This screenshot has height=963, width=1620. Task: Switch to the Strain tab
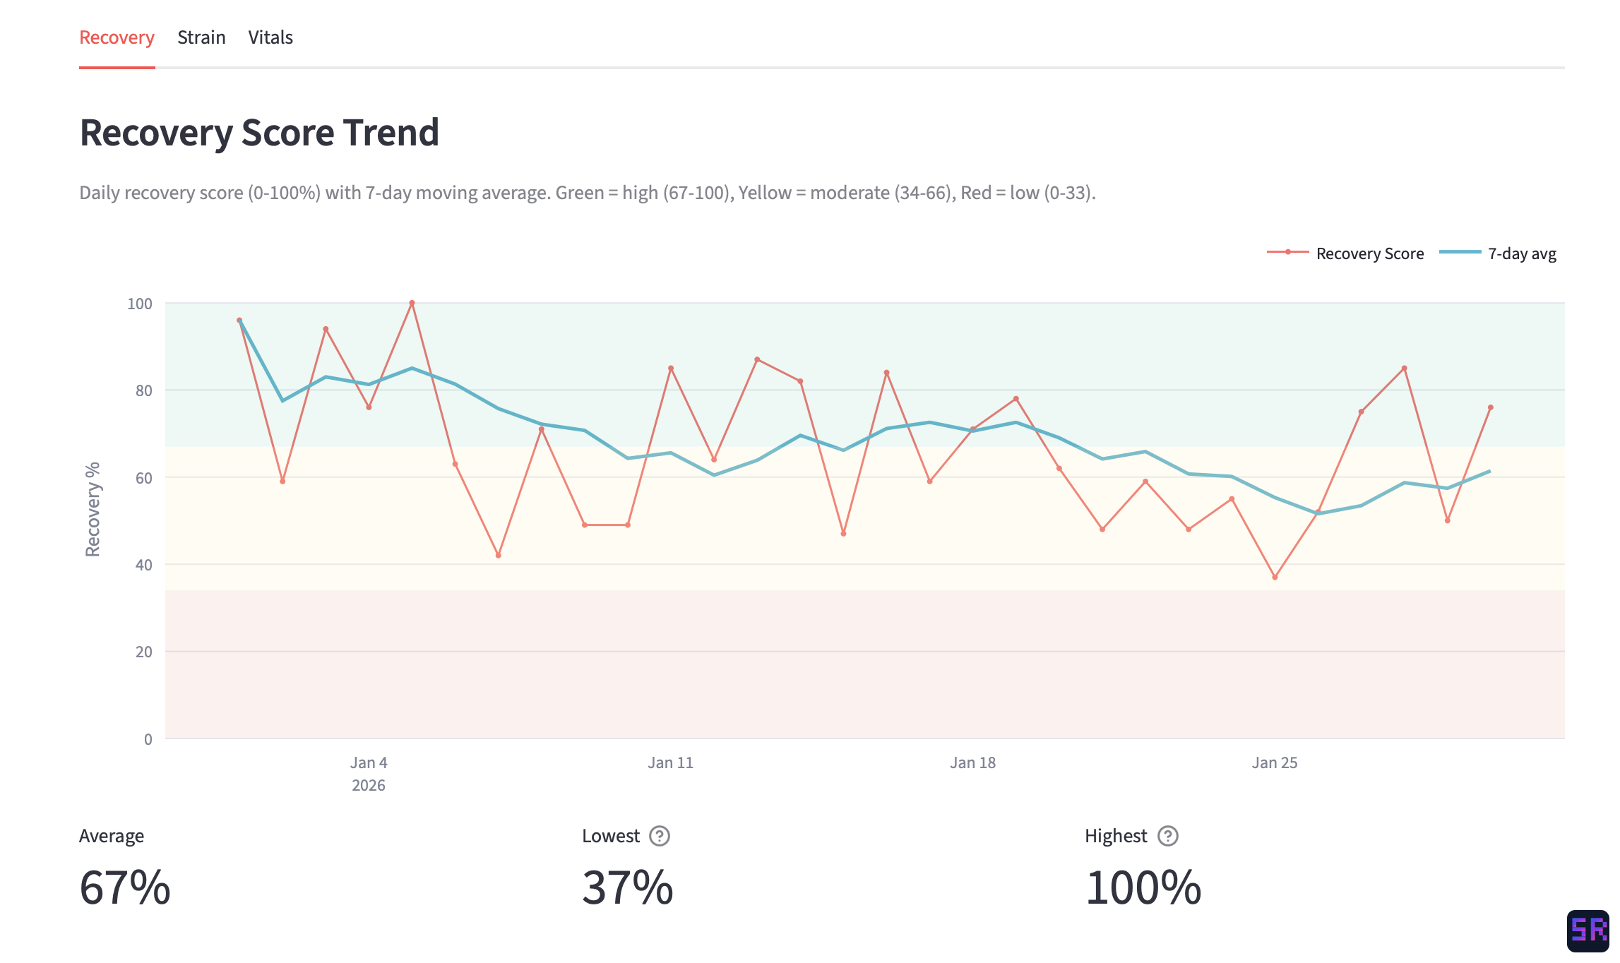click(x=201, y=37)
